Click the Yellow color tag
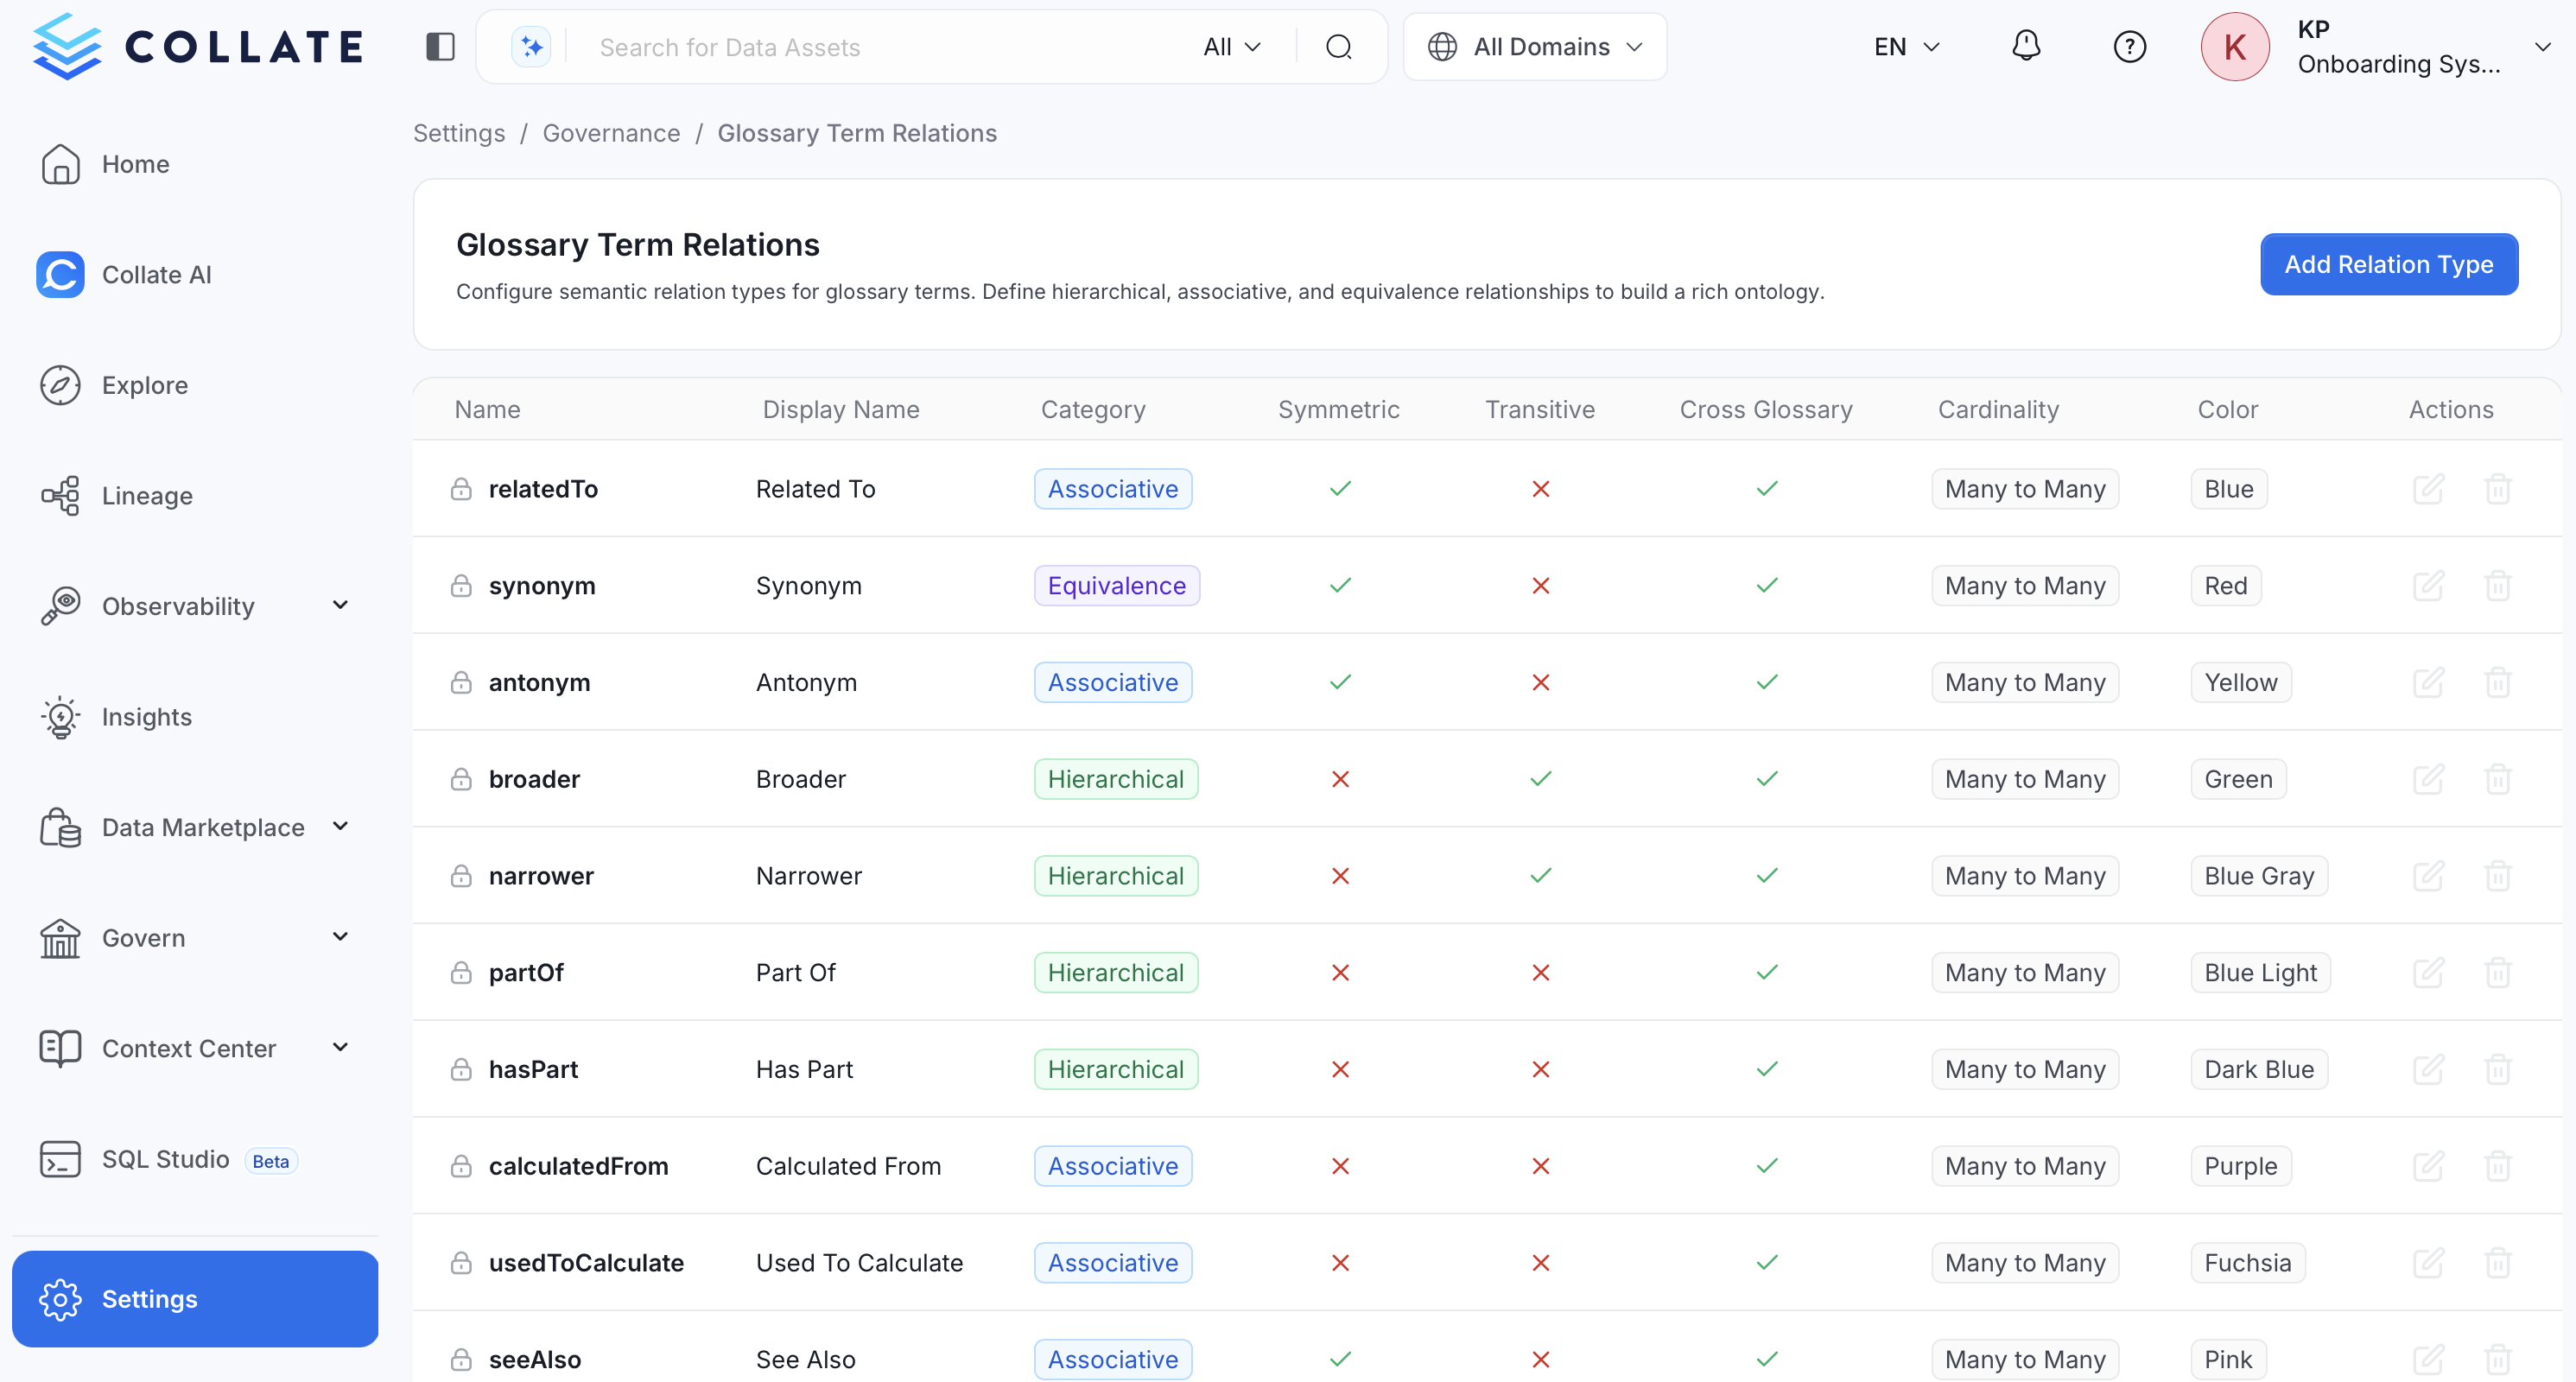The width and height of the screenshot is (2576, 1382). point(2241,683)
